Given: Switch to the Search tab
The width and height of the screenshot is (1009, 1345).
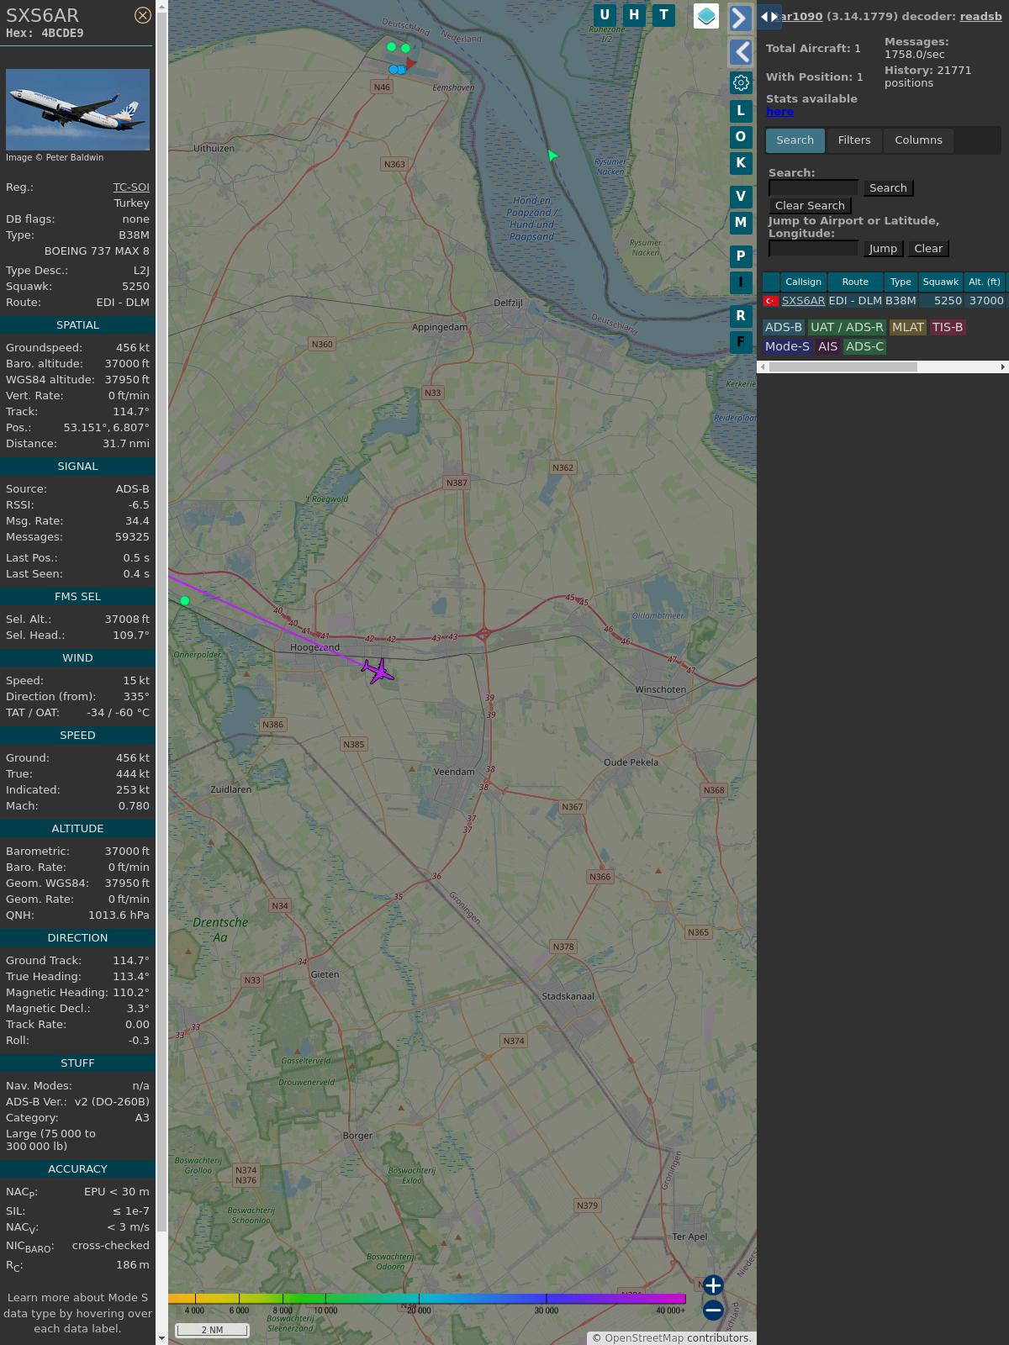Looking at the screenshot, I should (795, 140).
